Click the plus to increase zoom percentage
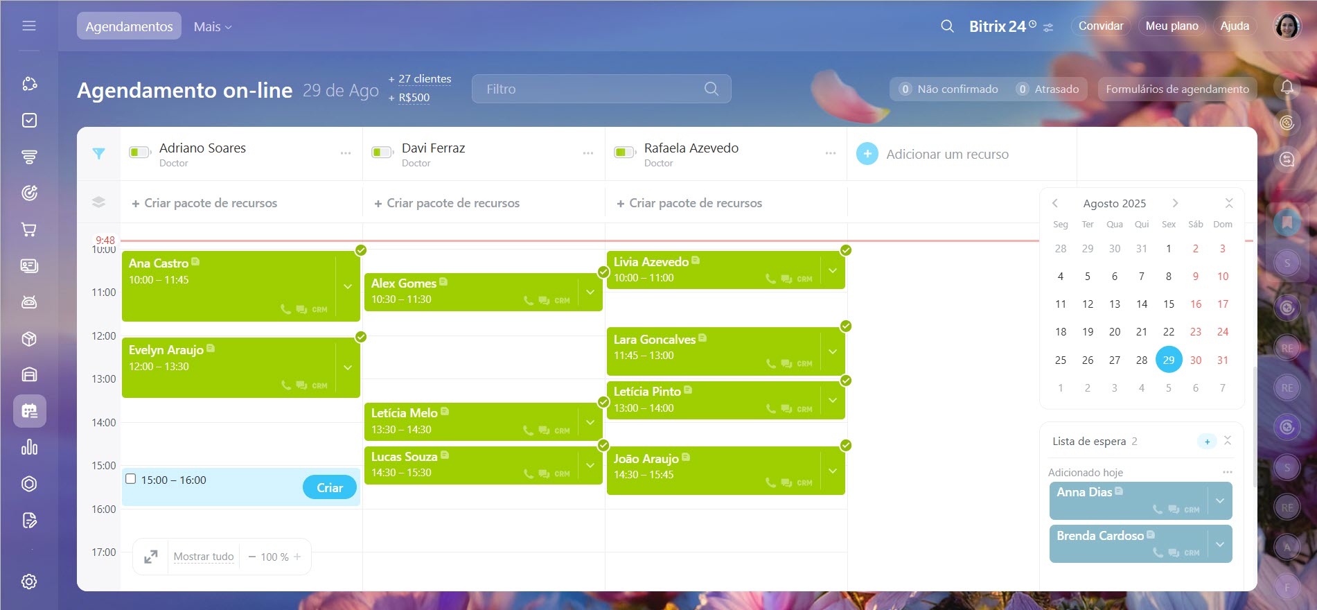Screen dimensions: 1317x610 click(297, 557)
